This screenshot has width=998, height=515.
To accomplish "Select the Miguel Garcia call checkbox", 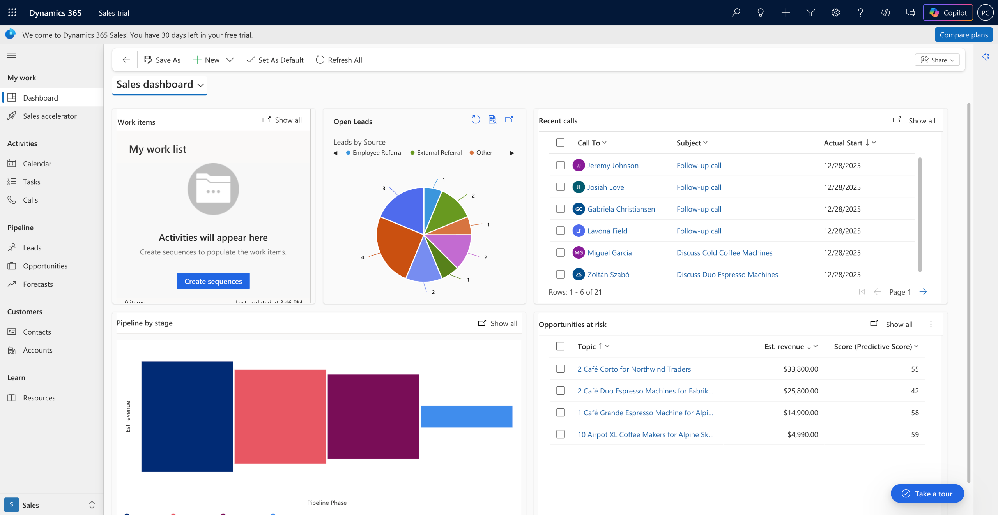I will pyautogui.click(x=560, y=252).
